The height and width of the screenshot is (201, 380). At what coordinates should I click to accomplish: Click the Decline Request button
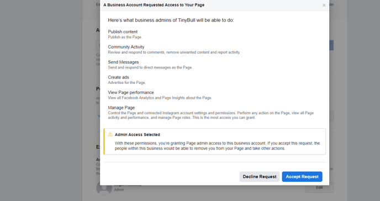(260, 177)
